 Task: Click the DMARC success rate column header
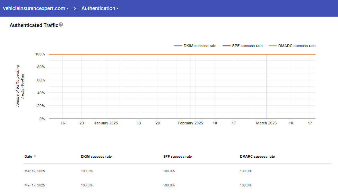tap(257, 157)
